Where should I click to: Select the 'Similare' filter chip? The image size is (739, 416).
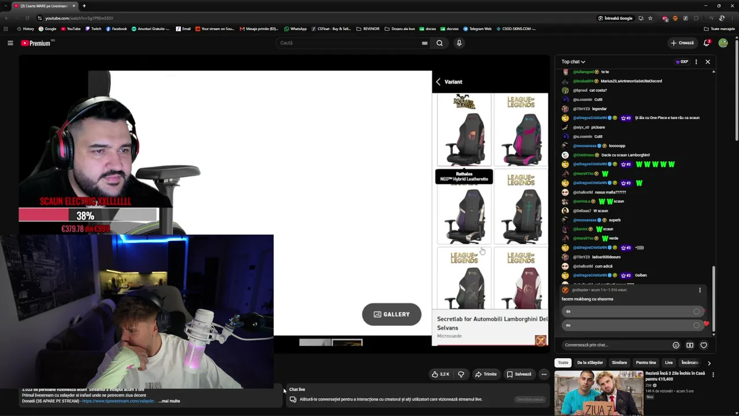pyautogui.click(x=619, y=363)
